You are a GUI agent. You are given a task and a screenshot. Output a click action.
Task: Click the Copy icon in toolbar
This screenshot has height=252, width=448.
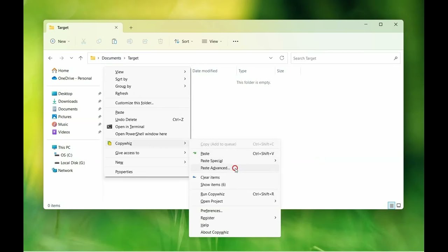coord(99,41)
